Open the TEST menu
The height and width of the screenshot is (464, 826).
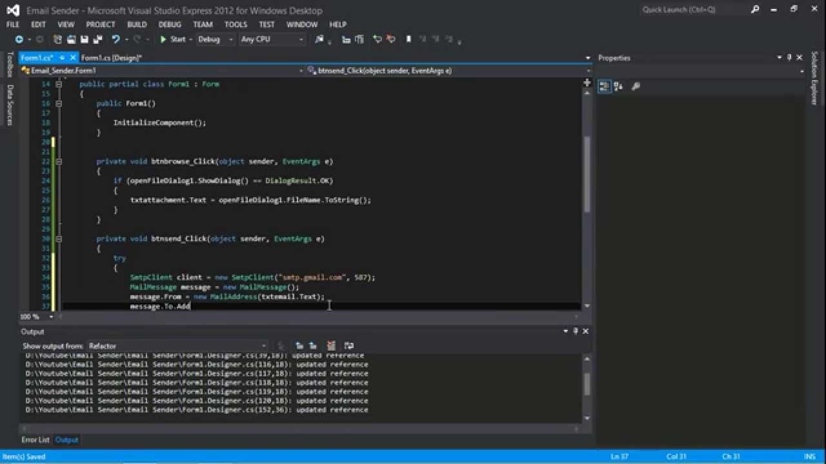coord(267,24)
